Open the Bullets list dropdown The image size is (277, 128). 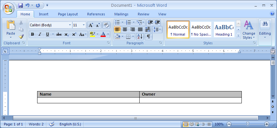(x=122, y=22)
